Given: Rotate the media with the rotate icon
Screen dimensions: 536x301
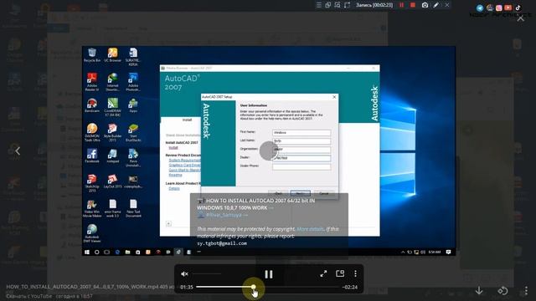Looking at the screenshot, I should click(502, 291).
